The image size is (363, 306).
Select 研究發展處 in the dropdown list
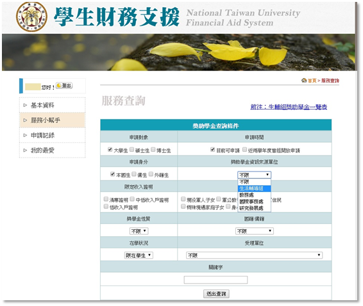coord(254,208)
